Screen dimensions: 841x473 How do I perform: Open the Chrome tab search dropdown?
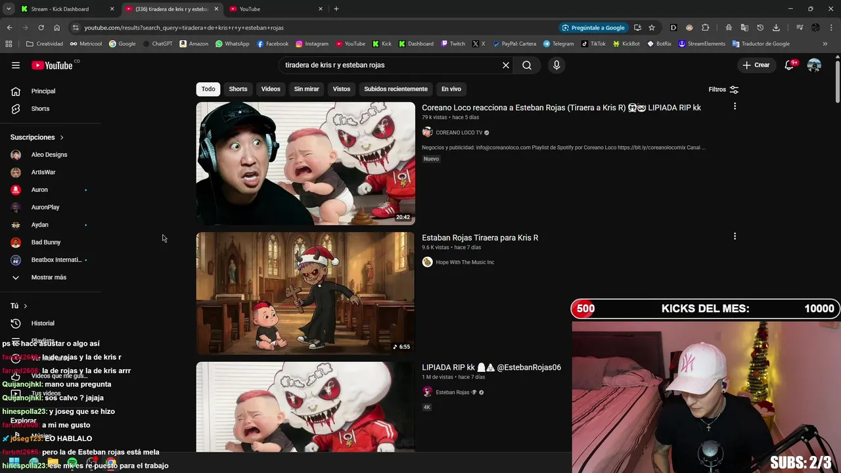tap(9, 9)
